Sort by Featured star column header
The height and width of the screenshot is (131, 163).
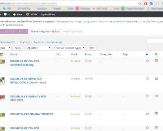click(147, 54)
